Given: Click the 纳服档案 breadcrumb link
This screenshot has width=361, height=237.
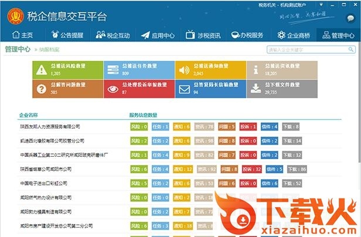Looking at the screenshot, I should [50, 50].
